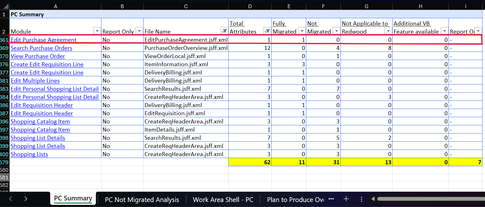Open the Module column filter dropdown

(x=97, y=31)
